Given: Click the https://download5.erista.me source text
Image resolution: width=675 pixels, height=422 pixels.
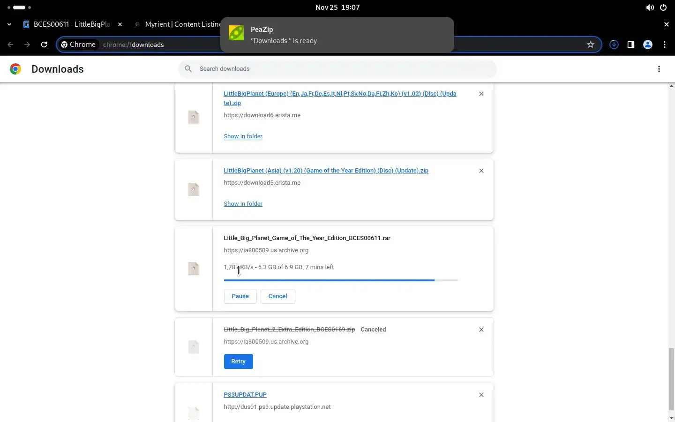Looking at the screenshot, I should (x=262, y=183).
